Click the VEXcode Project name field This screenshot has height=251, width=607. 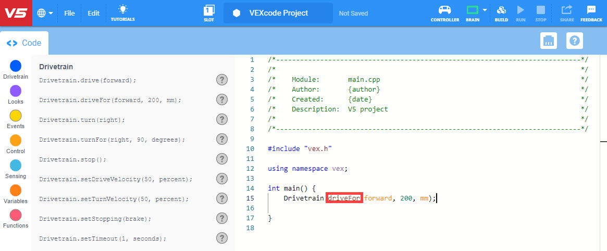pyautogui.click(x=278, y=13)
